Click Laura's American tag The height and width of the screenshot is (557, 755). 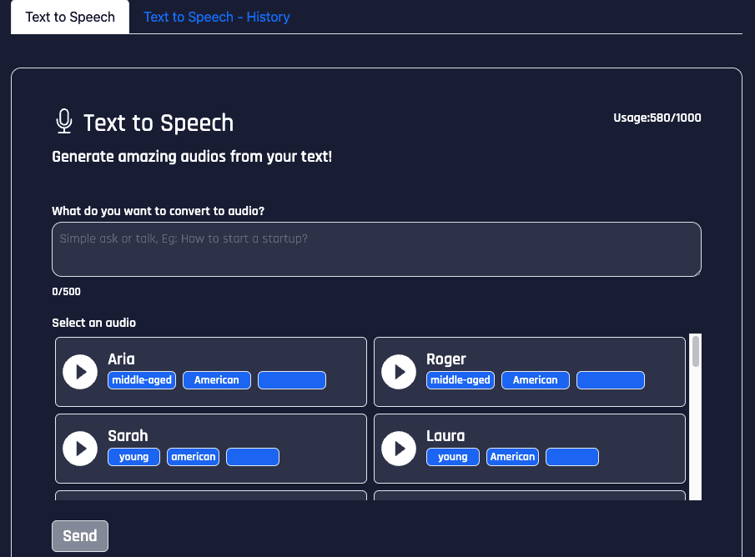[x=513, y=457]
